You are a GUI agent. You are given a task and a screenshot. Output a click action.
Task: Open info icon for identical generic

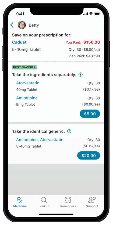pyautogui.click(x=69, y=131)
